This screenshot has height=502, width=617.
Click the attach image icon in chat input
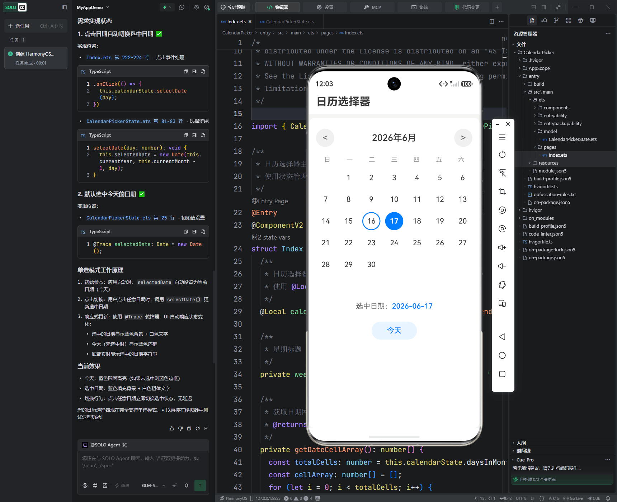pos(105,486)
